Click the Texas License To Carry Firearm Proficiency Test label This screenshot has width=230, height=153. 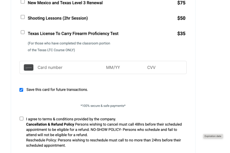coord(73,34)
